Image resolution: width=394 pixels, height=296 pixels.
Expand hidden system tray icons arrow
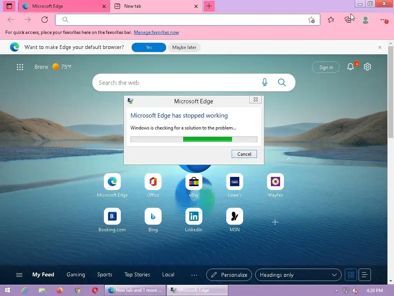[x=336, y=291]
